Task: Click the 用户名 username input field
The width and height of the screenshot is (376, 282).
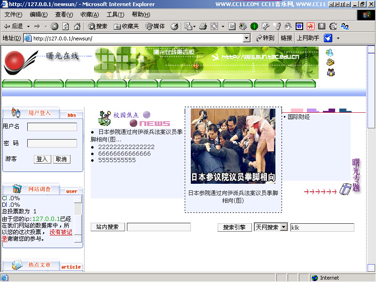Action: tap(52, 127)
